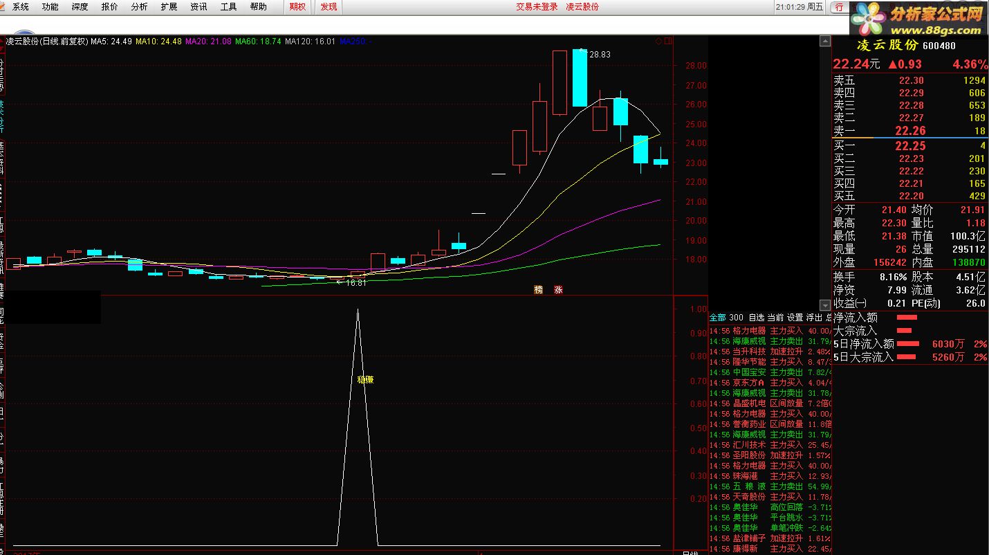The width and height of the screenshot is (989, 555).
Task: Click the 交易未登录 login link
Action: point(537,7)
